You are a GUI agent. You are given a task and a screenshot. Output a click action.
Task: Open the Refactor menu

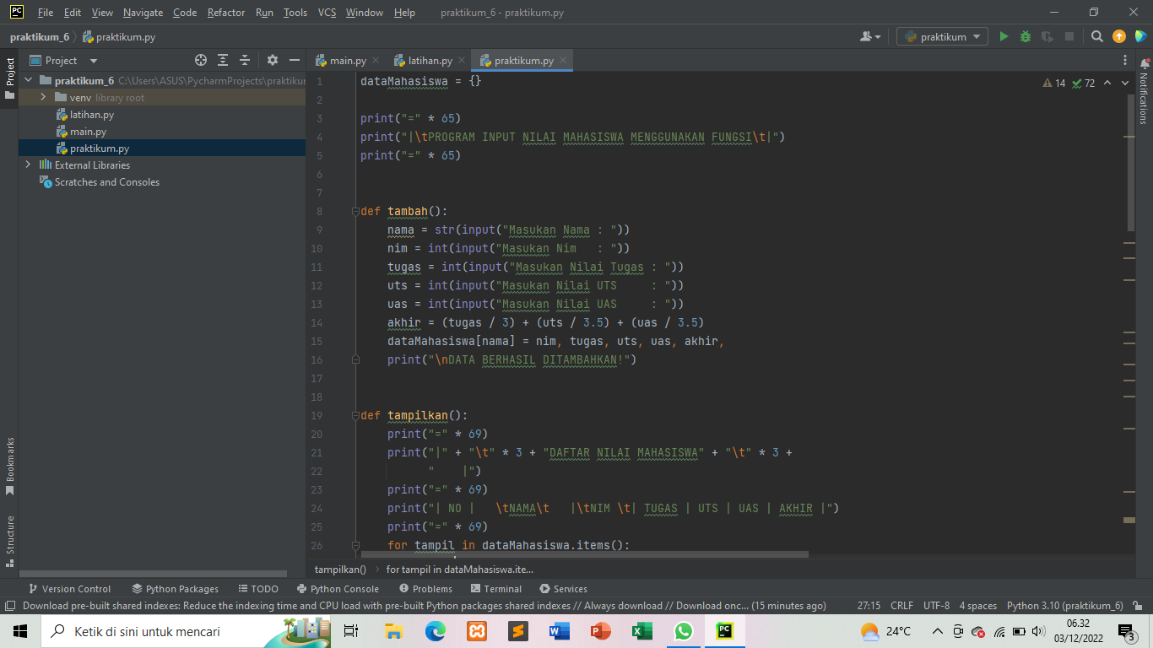point(225,13)
